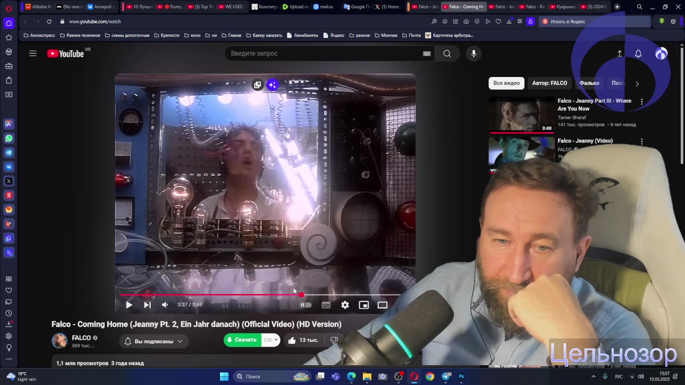Viewport: 685px width, 385px height.
Task: Skip to the next video
Action: click(x=147, y=305)
